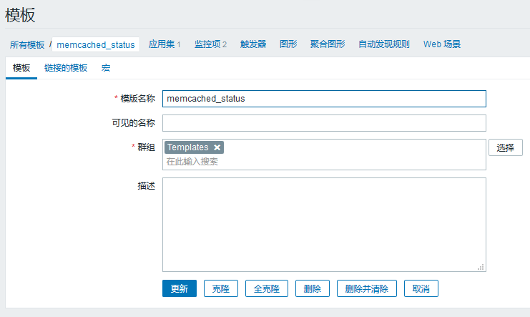Open Web 场景 scenarios
This screenshot has height=317, width=530.
(442, 44)
